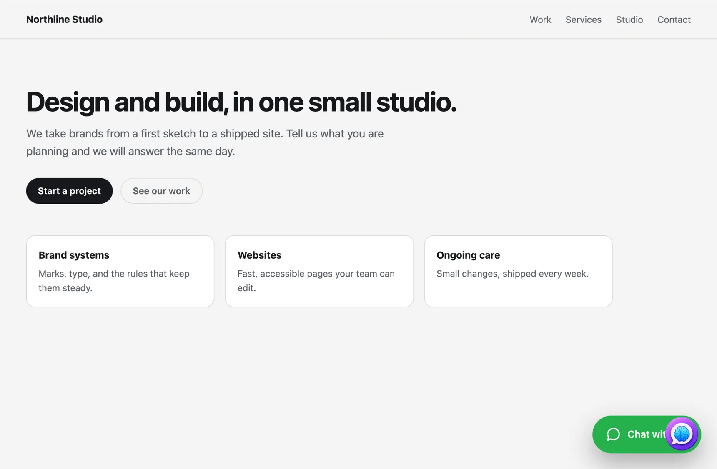Select the Brand systems card heading

coord(74,255)
